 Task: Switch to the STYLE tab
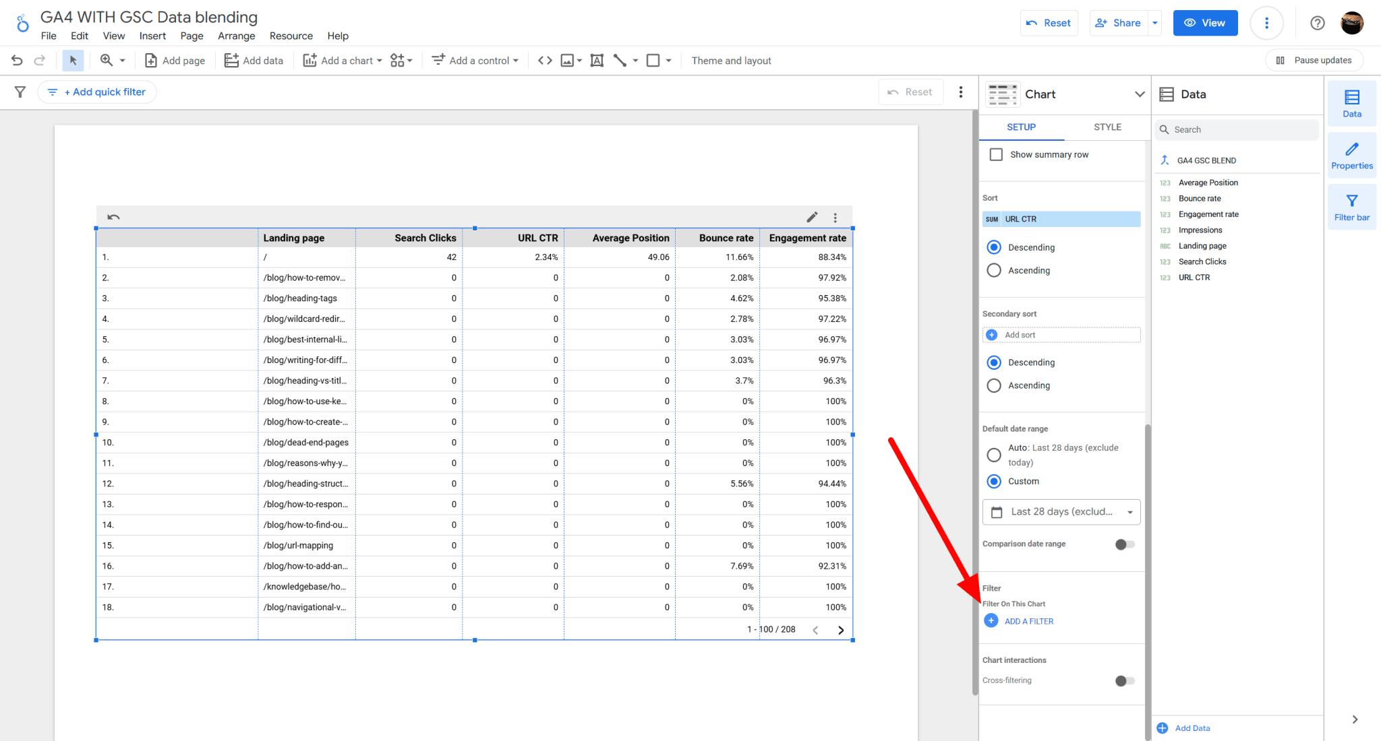click(x=1107, y=127)
